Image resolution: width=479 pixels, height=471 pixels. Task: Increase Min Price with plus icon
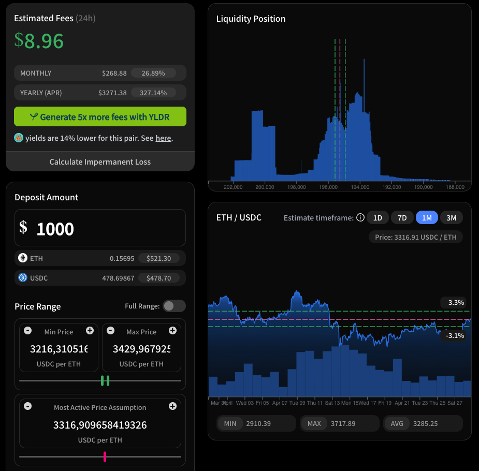tap(90, 331)
